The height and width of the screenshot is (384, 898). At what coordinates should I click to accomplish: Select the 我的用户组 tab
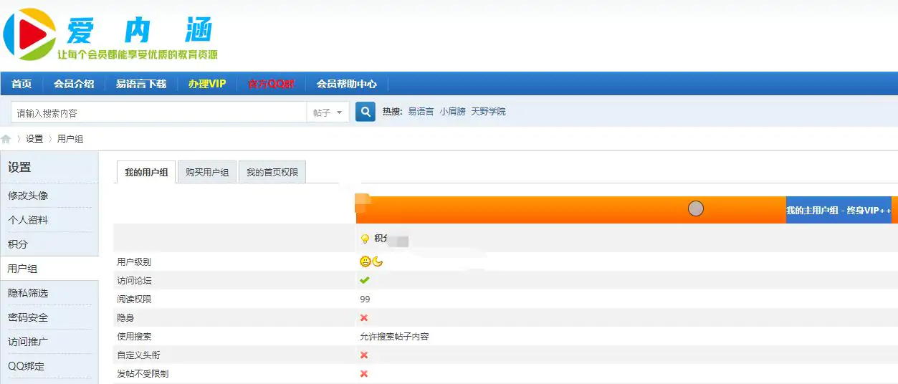pyautogui.click(x=146, y=172)
